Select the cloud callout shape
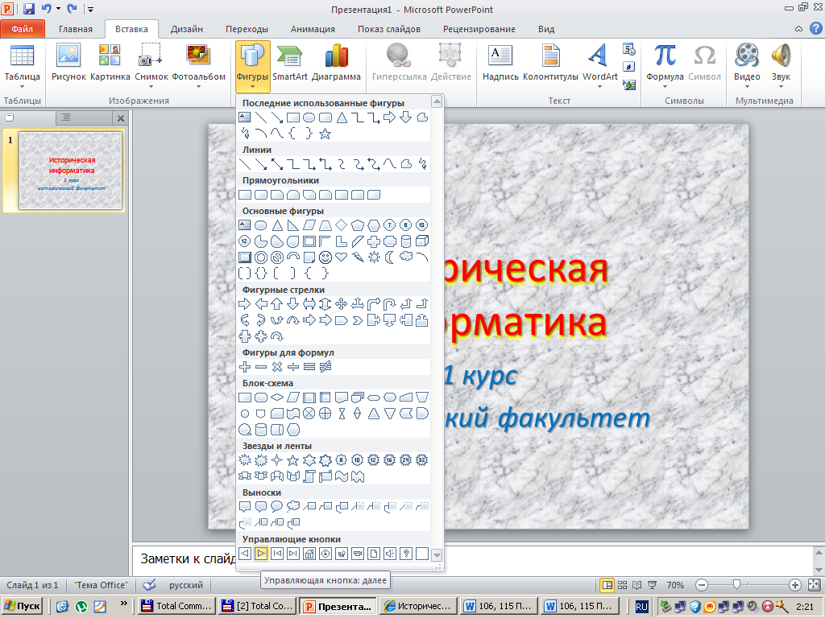Screen dimensions: 825x618 (x=293, y=507)
